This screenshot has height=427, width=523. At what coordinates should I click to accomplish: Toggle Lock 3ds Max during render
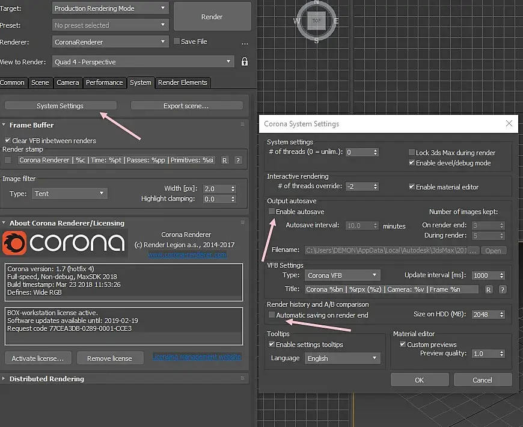pos(412,152)
